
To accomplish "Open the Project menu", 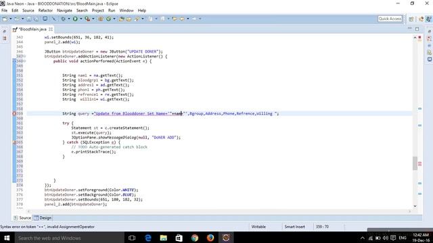I will (x=97, y=11).
